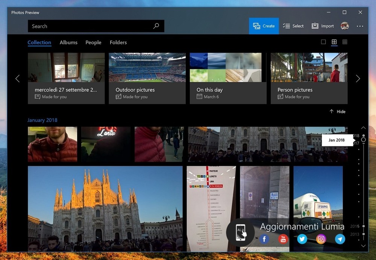Click the Jan 2018 timeline tooltip label

pos(336,140)
